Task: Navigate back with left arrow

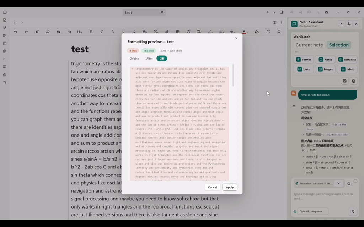Action: point(14,22)
